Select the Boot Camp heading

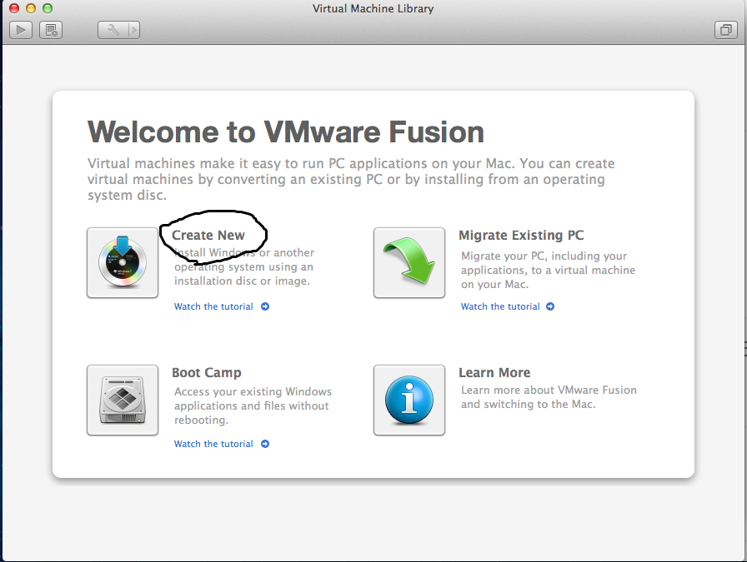(207, 373)
